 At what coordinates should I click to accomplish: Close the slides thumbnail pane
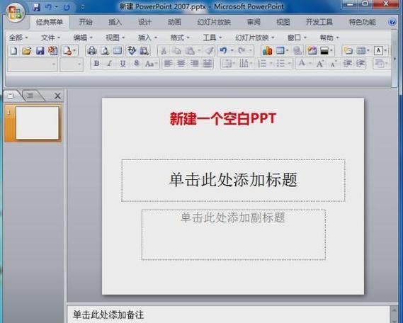click(57, 96)
